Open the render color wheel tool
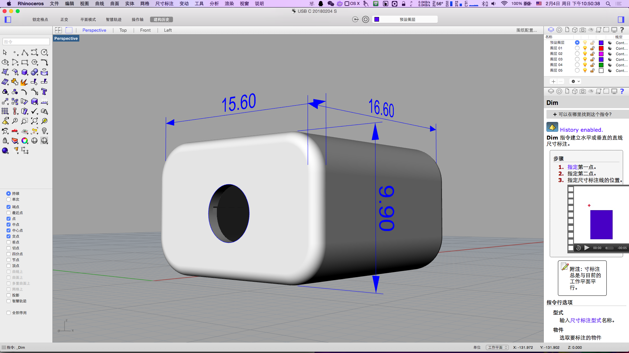Screen dimensions: 629x353 [25, 141]
